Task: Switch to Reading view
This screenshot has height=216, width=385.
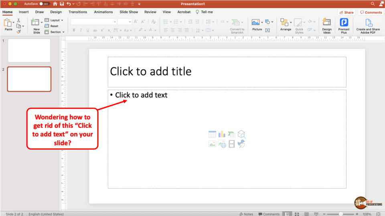Action: coord(306,214)
